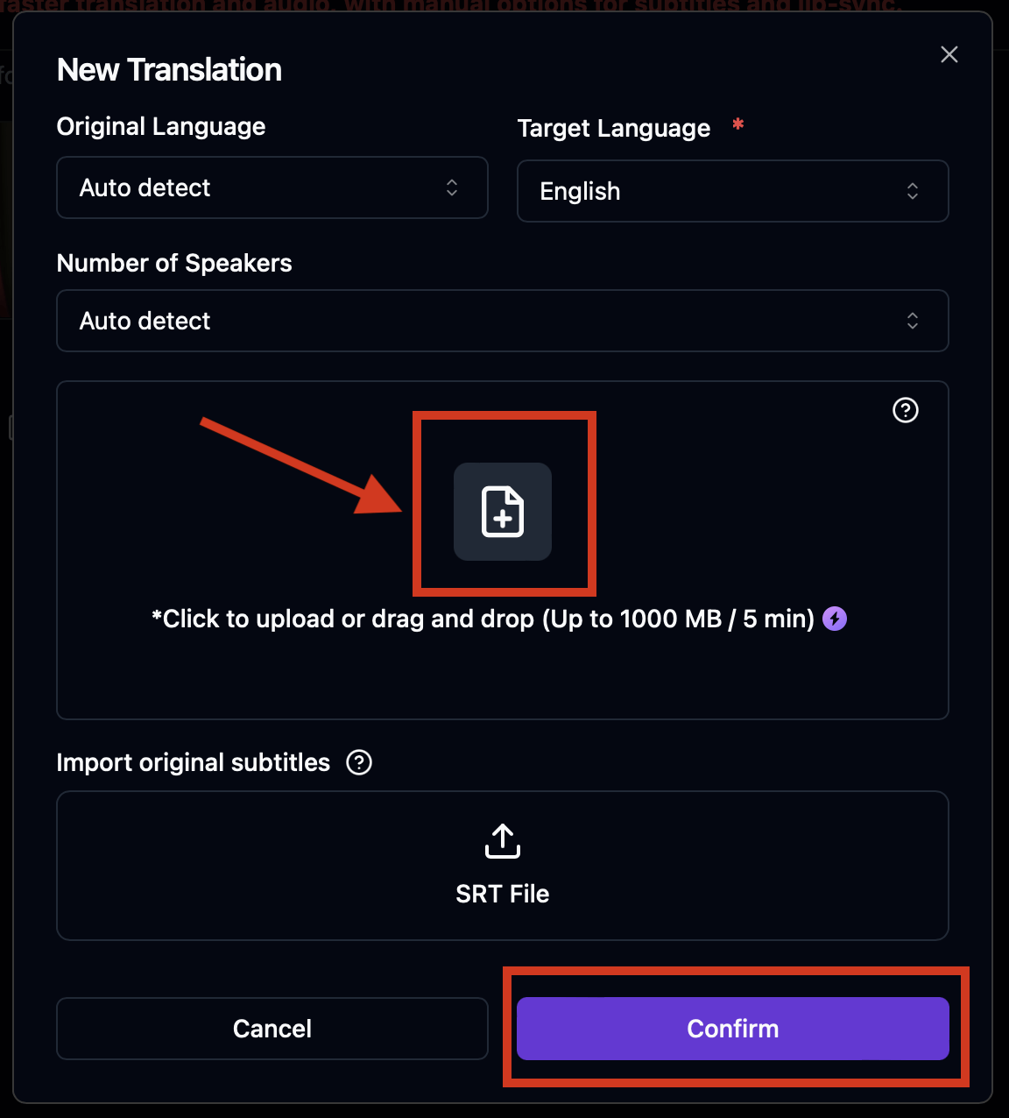1009x1118 pixels.
Task: Open help beside Import original subtitles
Action: tap(359, 762)
